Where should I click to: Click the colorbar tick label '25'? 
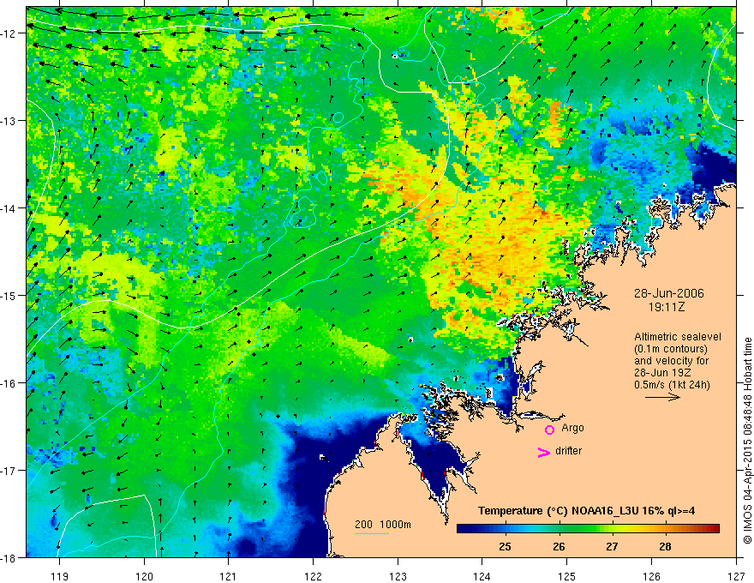pyautogui.click(x=505, y=547)
